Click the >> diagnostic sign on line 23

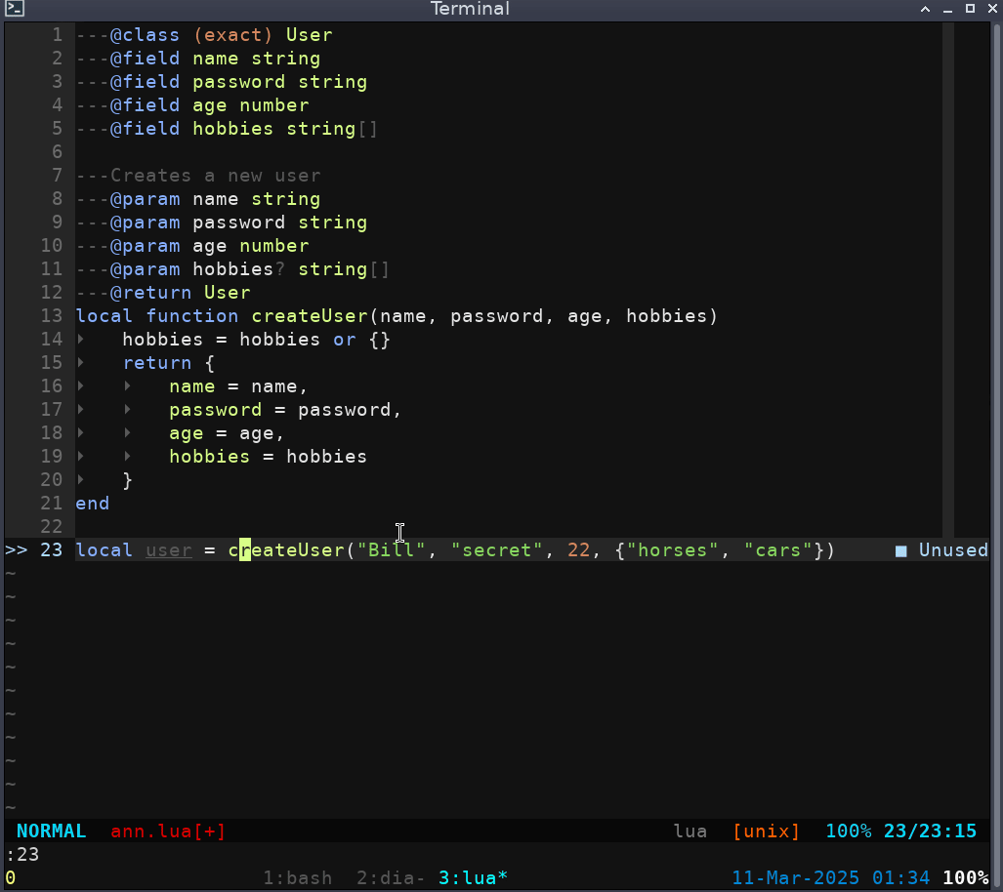[16, 549]
